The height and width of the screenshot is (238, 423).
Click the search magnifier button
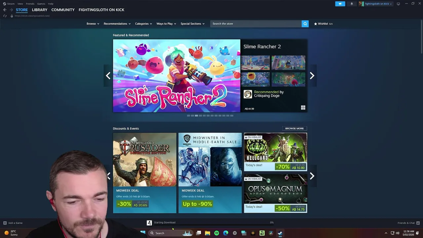coord(305,23)
